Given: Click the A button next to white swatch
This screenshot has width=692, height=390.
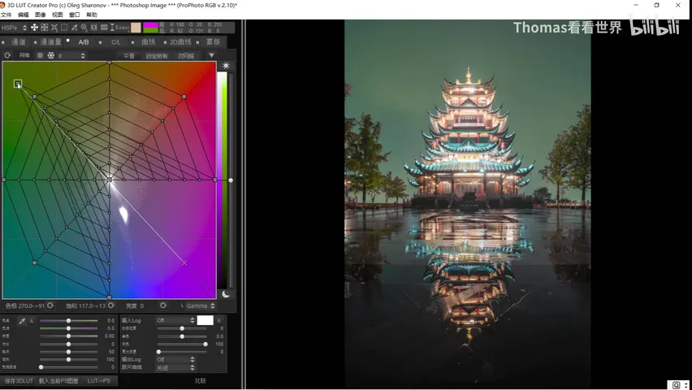Looking at the screenshot, I should [x=219, y=320].
